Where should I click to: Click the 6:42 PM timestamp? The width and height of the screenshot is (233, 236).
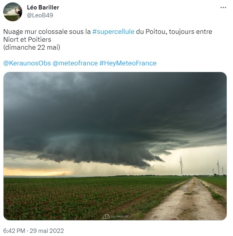pos(14,230)
